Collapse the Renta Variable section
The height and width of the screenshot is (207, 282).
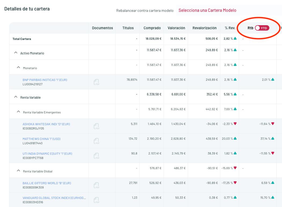coord(16,97)
